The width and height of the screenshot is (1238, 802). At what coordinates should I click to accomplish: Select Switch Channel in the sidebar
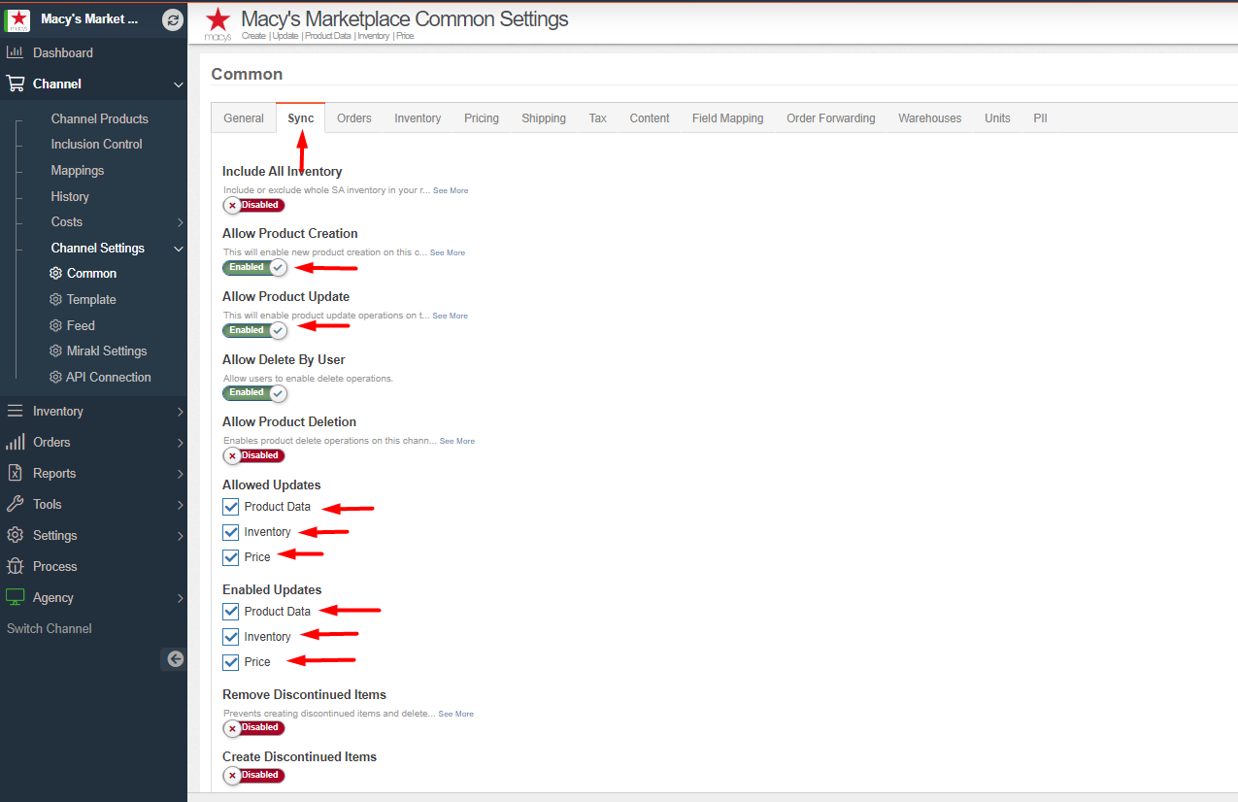(x=49, y=628)
